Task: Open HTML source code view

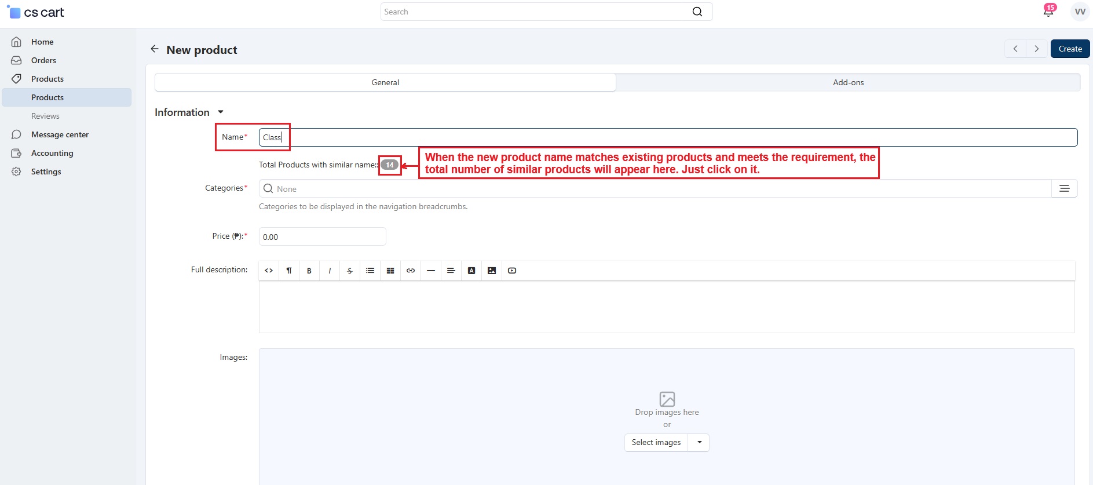Action: point(269,271)
